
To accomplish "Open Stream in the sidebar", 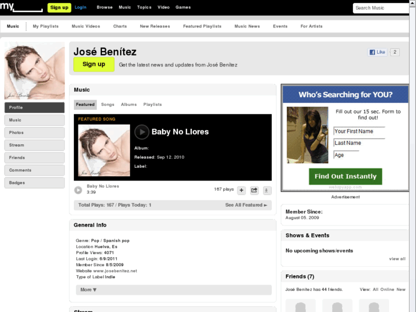I will [x=34, y=145].
